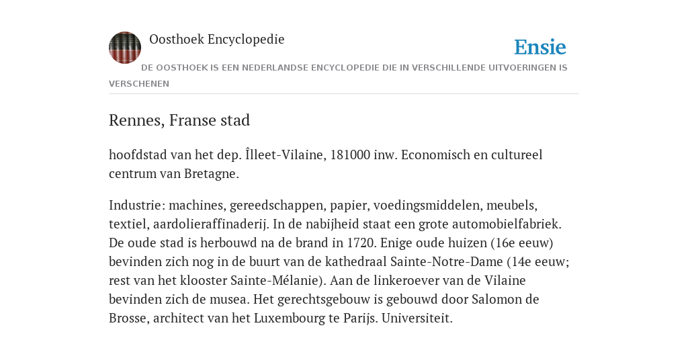Select the heading "Rennes, Franse stad"
Viewport: 688px width, 344px height.
point(179,120)
